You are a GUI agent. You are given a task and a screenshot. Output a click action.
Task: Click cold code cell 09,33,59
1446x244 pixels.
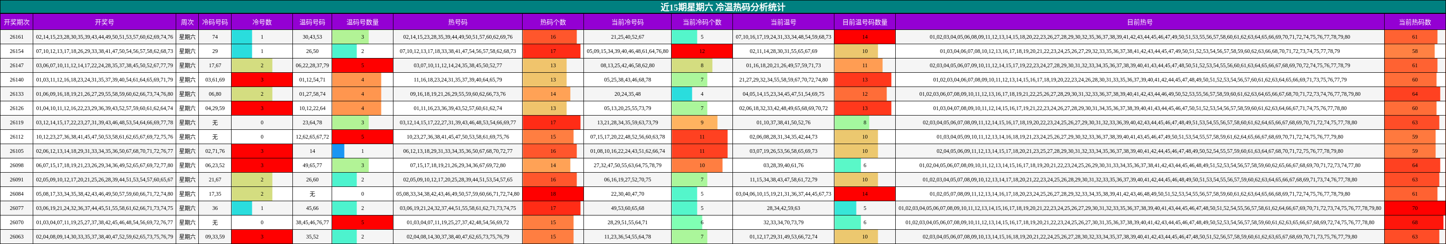(215, 237)
